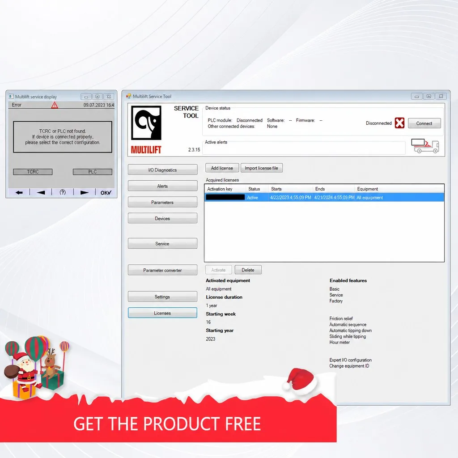
Task: Close the Multilift Service Tool window
Action: (441, 97)
